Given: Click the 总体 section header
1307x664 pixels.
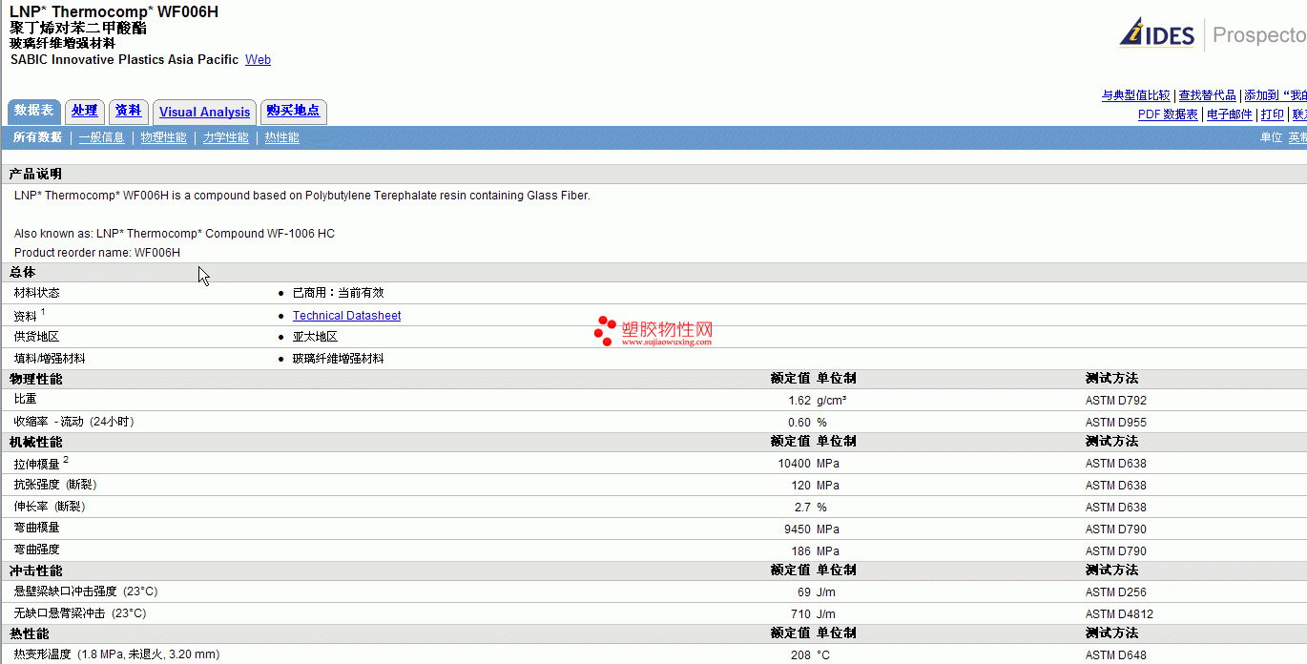Looking at the screenshot, I should coord(23,273).
